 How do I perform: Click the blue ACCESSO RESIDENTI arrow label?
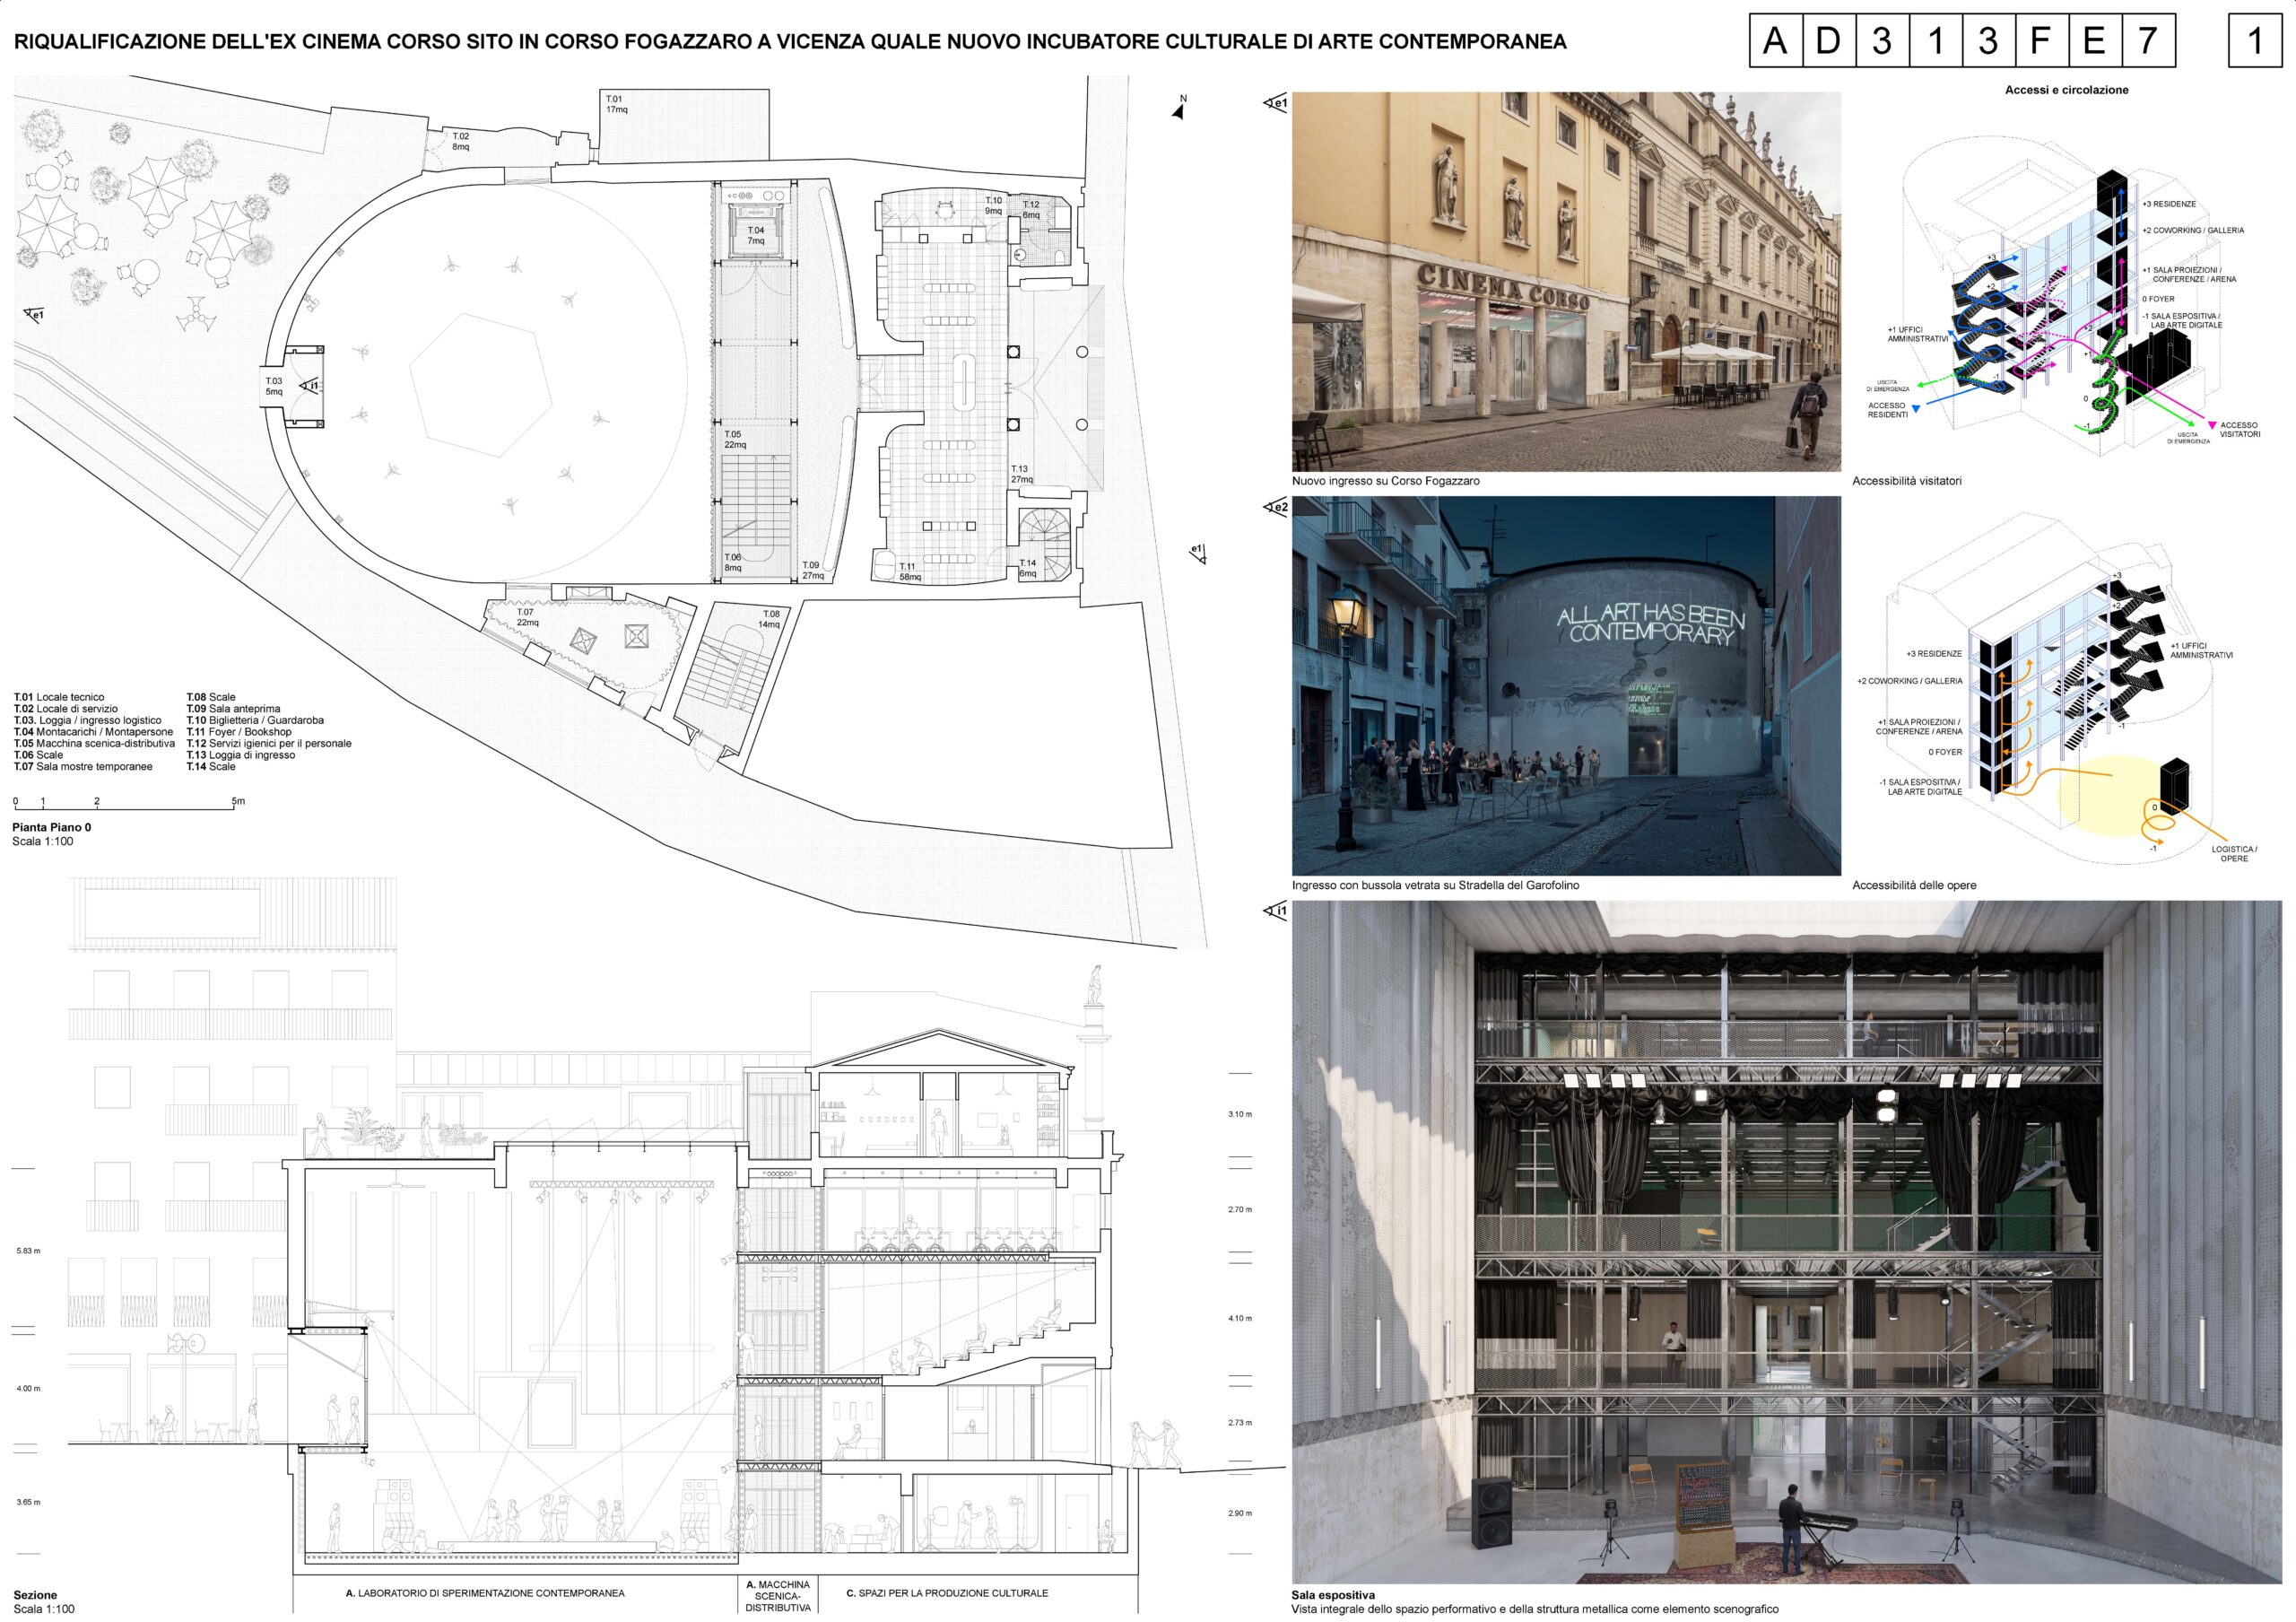tap(1887, 410)
